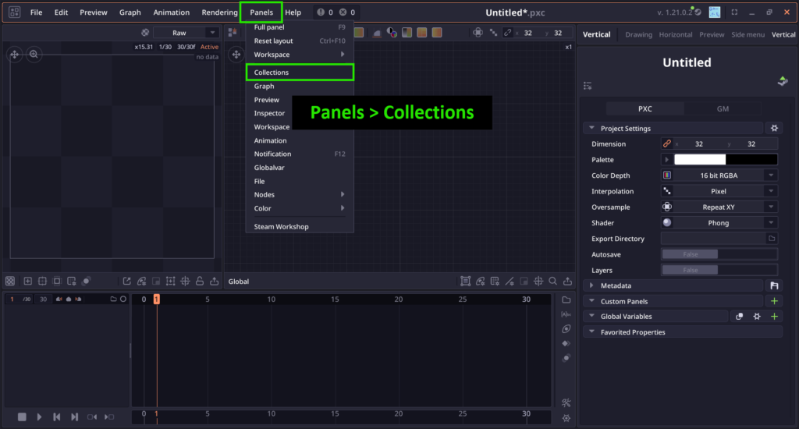Open the Shader Phong dropdown
This screenshot has height=429, width=799.
(x=719, y=222)
